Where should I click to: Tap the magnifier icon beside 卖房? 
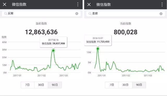tap(90, 14)
